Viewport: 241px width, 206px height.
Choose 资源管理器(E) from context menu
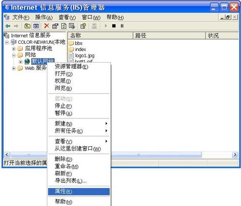[x=79, y=66]
